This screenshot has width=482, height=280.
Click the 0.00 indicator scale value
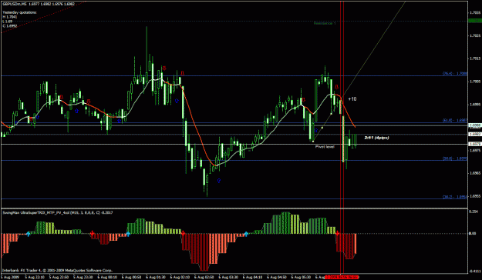click(x=473, y=233)
